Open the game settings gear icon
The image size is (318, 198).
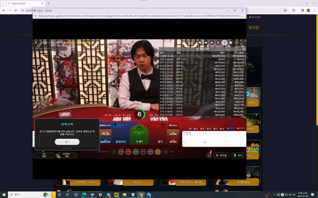pyautogui.click(x=218, y=42)
